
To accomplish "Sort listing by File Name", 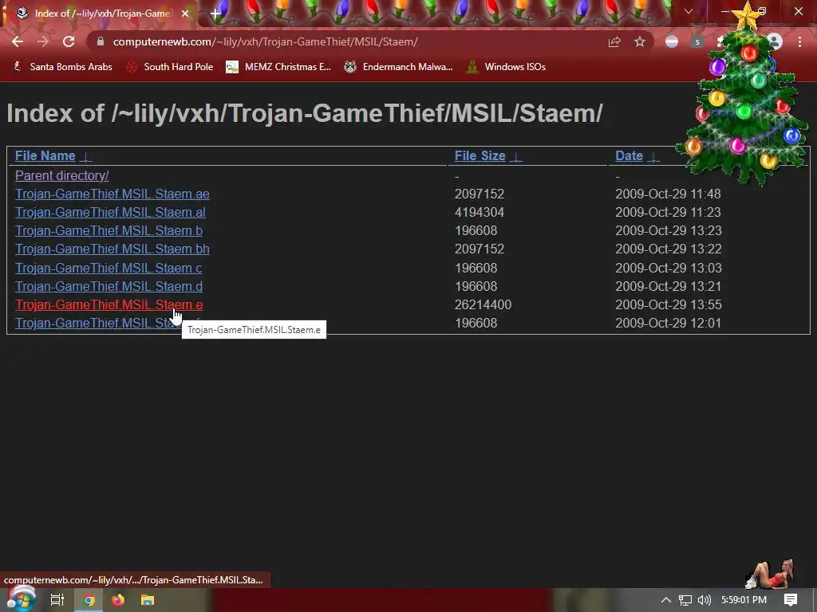I will coord(45,155).
